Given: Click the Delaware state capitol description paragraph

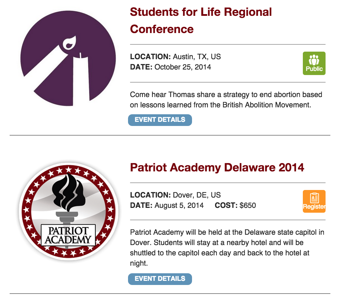Looking at the screenshot, I should tap(227, 247).
